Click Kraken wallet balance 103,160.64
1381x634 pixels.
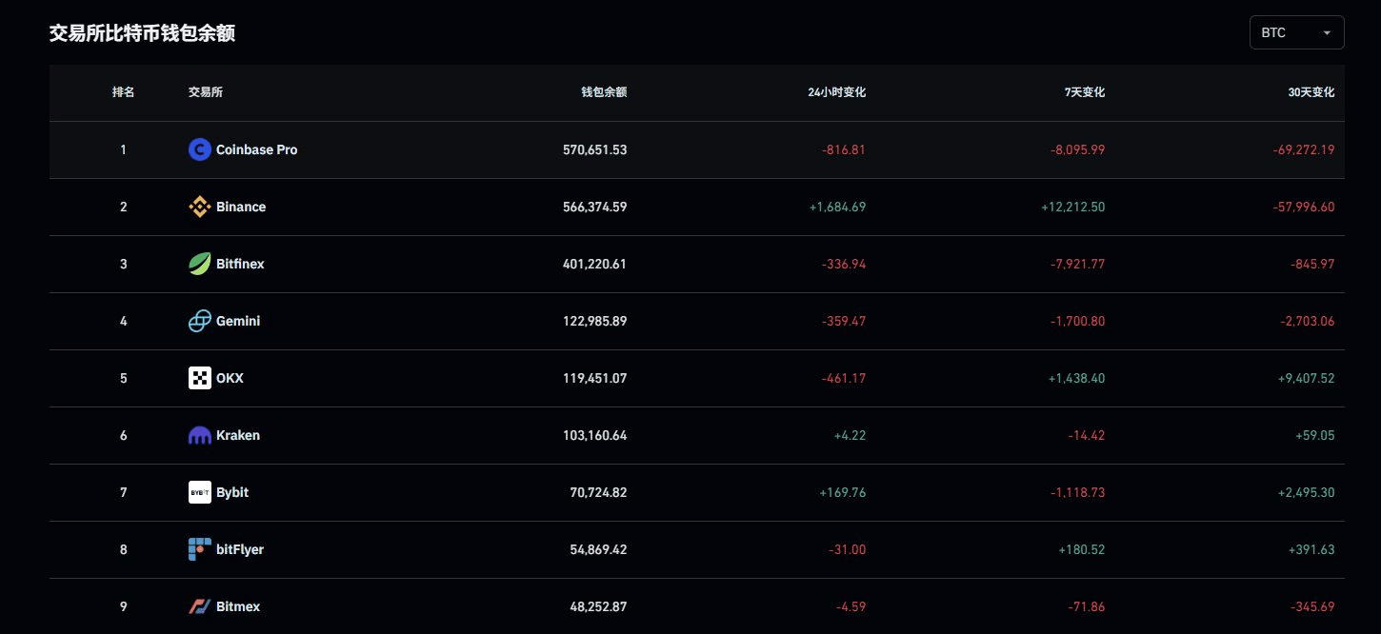pyautogui.click(x=594, y=435)
